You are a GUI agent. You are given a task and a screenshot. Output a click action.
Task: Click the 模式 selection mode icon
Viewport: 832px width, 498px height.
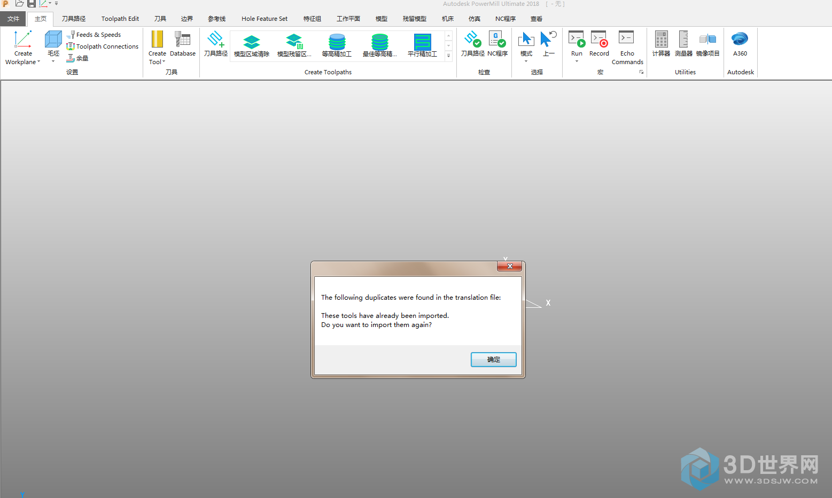tap(526, 39)
